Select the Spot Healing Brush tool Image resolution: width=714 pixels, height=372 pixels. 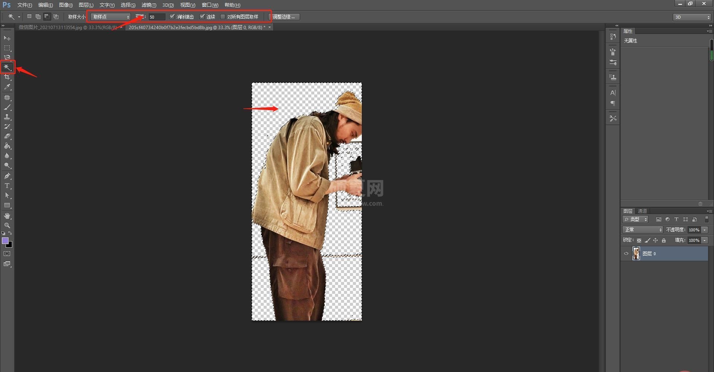pyautogui.click(x=7, y=97)
